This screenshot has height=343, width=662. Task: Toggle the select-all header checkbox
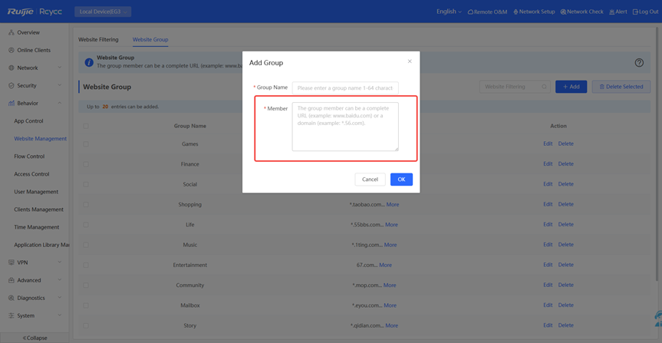point(86,126)
